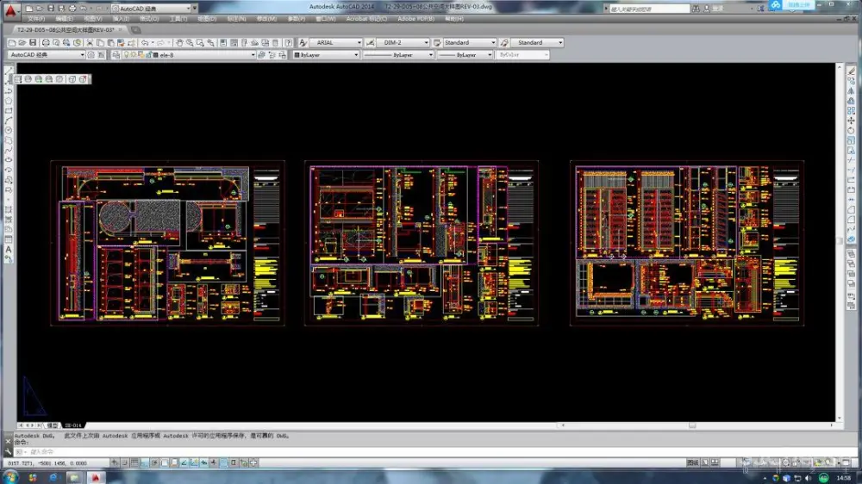The image size is (862, 484).
Task: Click the help search input box in title bar
Action: point(648,9)
